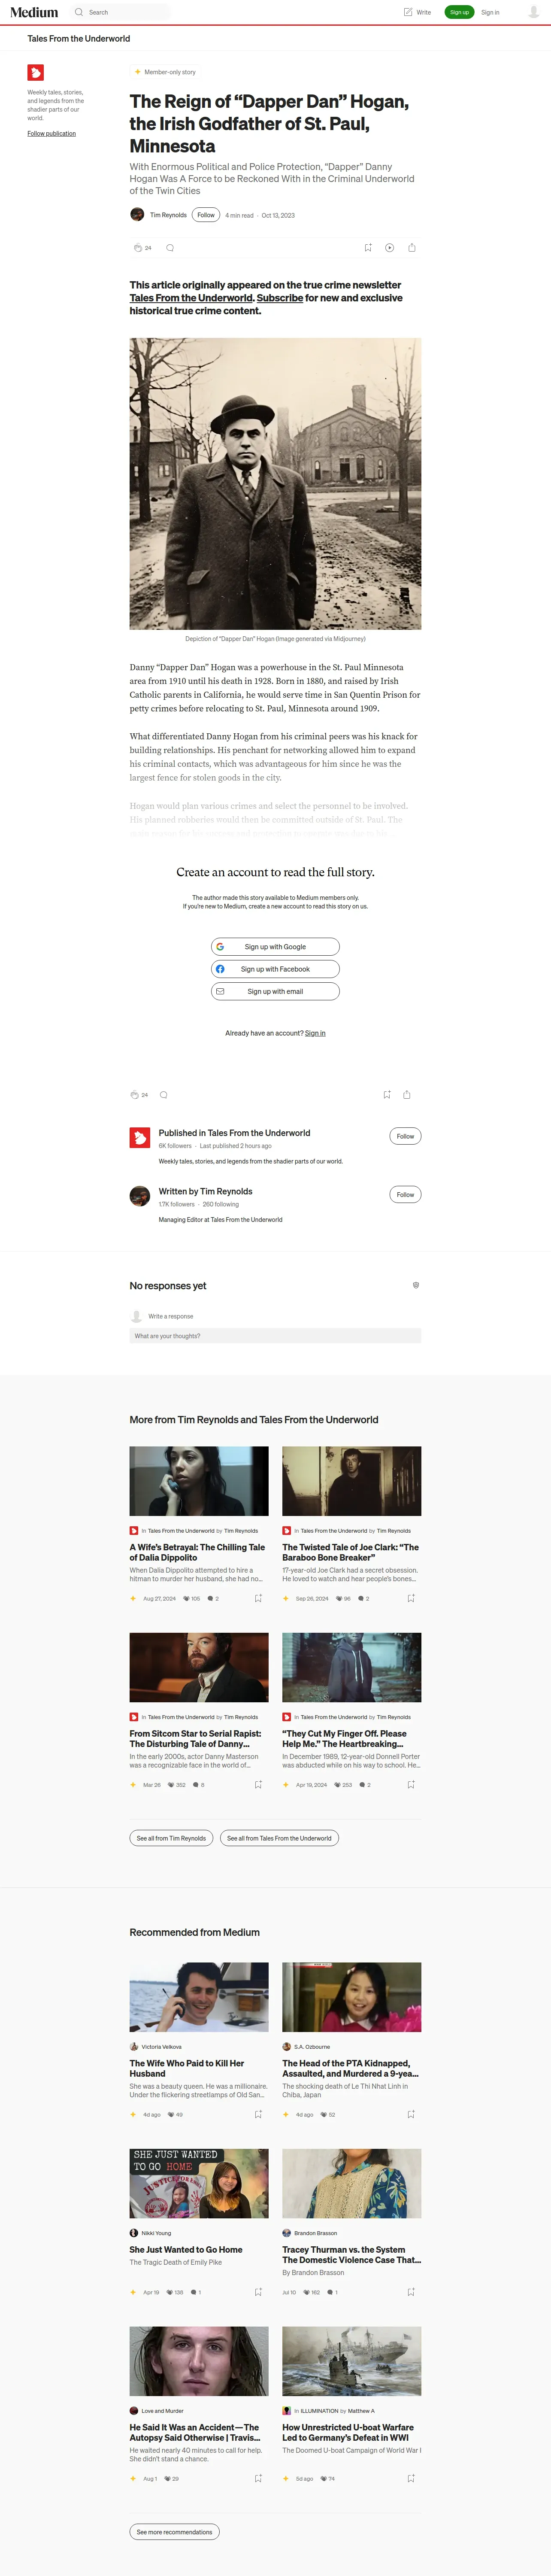
Task: Open Tim Reynolds author avatar under title
Action: pos(137,214)
